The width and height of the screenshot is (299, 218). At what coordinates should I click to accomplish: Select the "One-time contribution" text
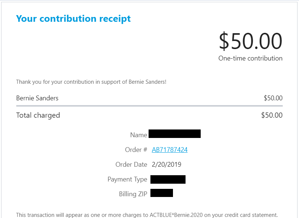250,58
